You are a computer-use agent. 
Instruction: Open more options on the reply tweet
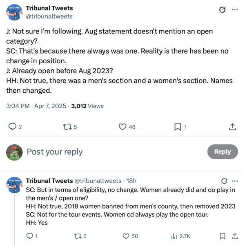235,181
